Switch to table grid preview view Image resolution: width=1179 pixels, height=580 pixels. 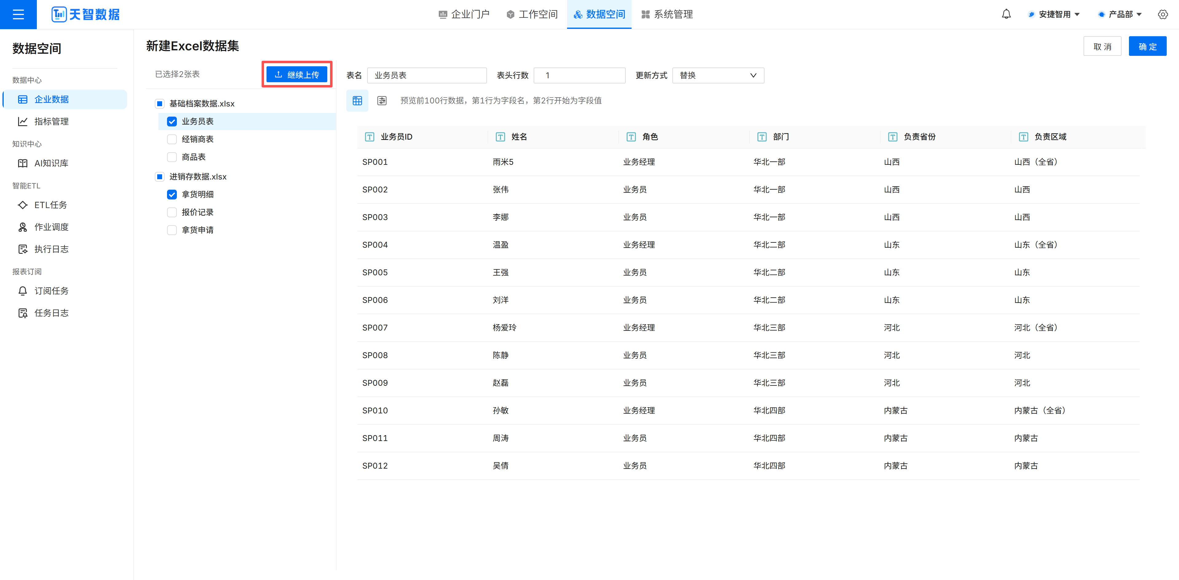coord(357,101)
